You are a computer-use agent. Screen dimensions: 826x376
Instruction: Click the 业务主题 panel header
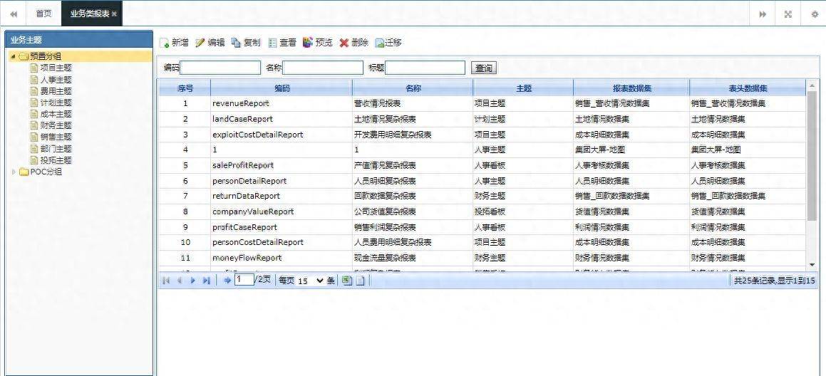tap(78, 39)
